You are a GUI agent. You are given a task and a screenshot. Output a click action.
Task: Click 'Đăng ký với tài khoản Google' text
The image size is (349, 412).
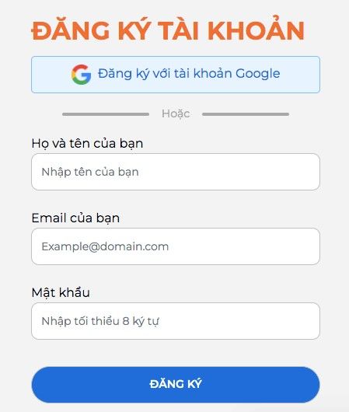189,74
